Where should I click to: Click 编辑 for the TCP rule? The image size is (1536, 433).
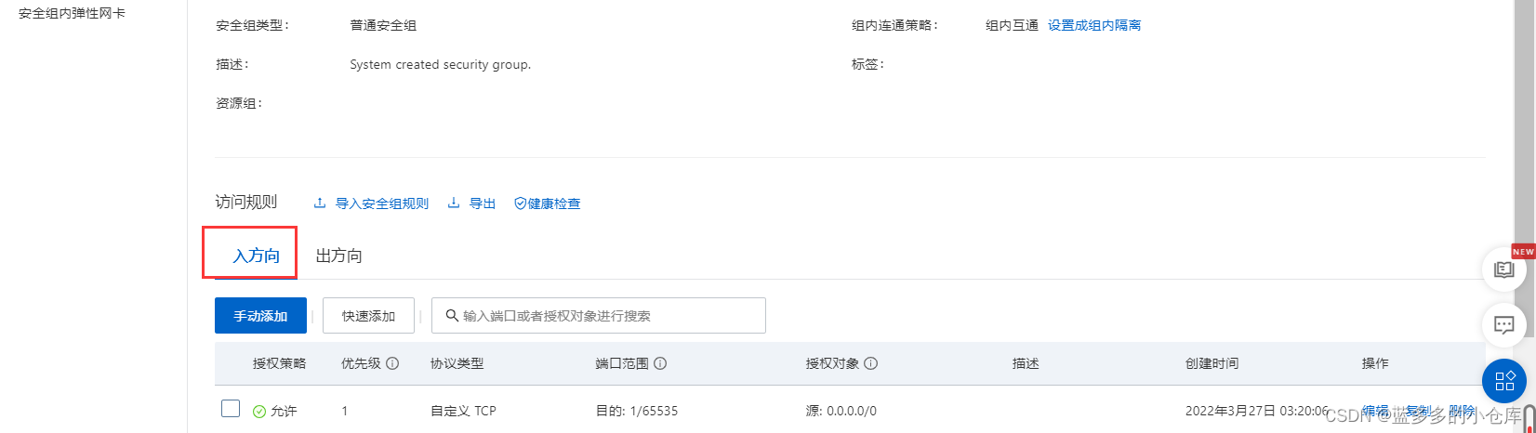click(x=1375, y=411)
